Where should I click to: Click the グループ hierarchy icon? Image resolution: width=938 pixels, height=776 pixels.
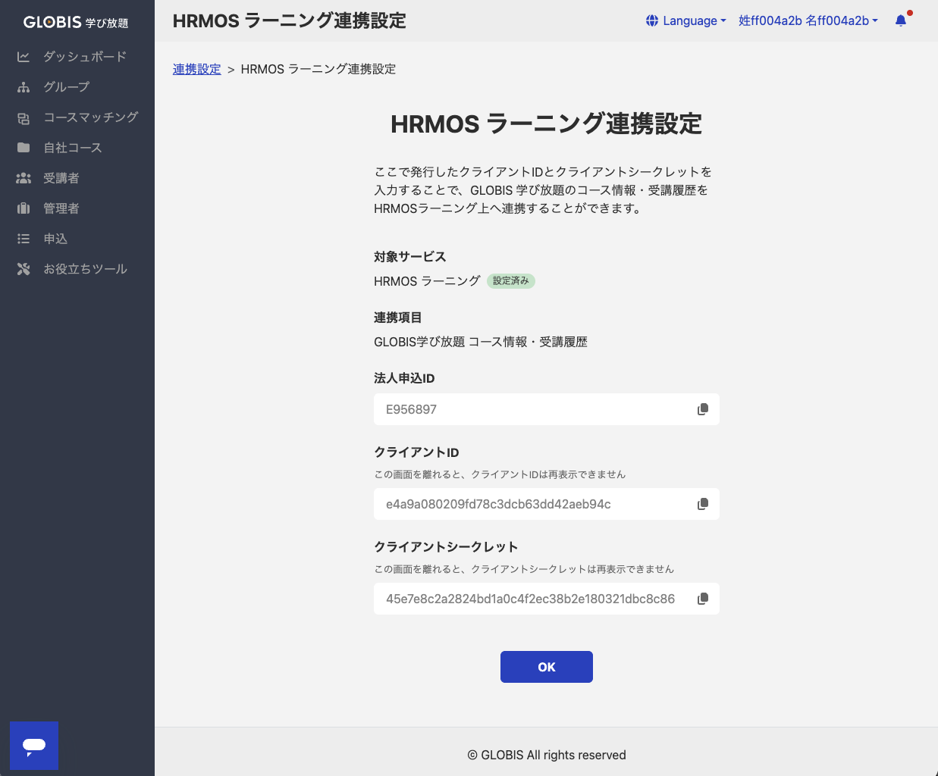pos(24,87)
